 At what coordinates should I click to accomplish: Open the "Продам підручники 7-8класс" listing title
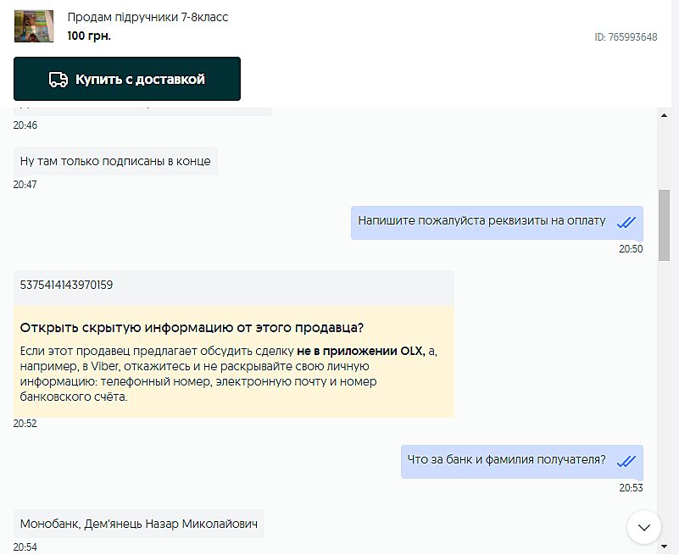tap(147, 18)
